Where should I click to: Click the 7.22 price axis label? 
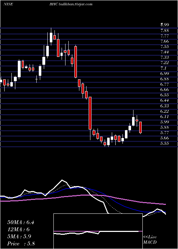coord(164,62)
